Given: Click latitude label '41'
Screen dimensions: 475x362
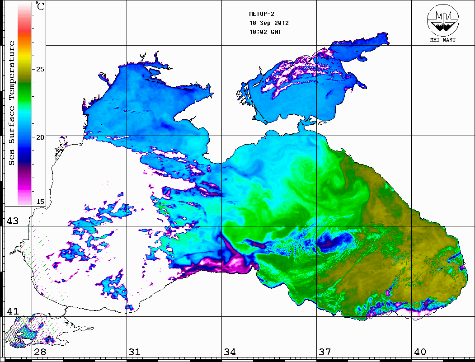Looking at the screenshot, I should [13, 311].
